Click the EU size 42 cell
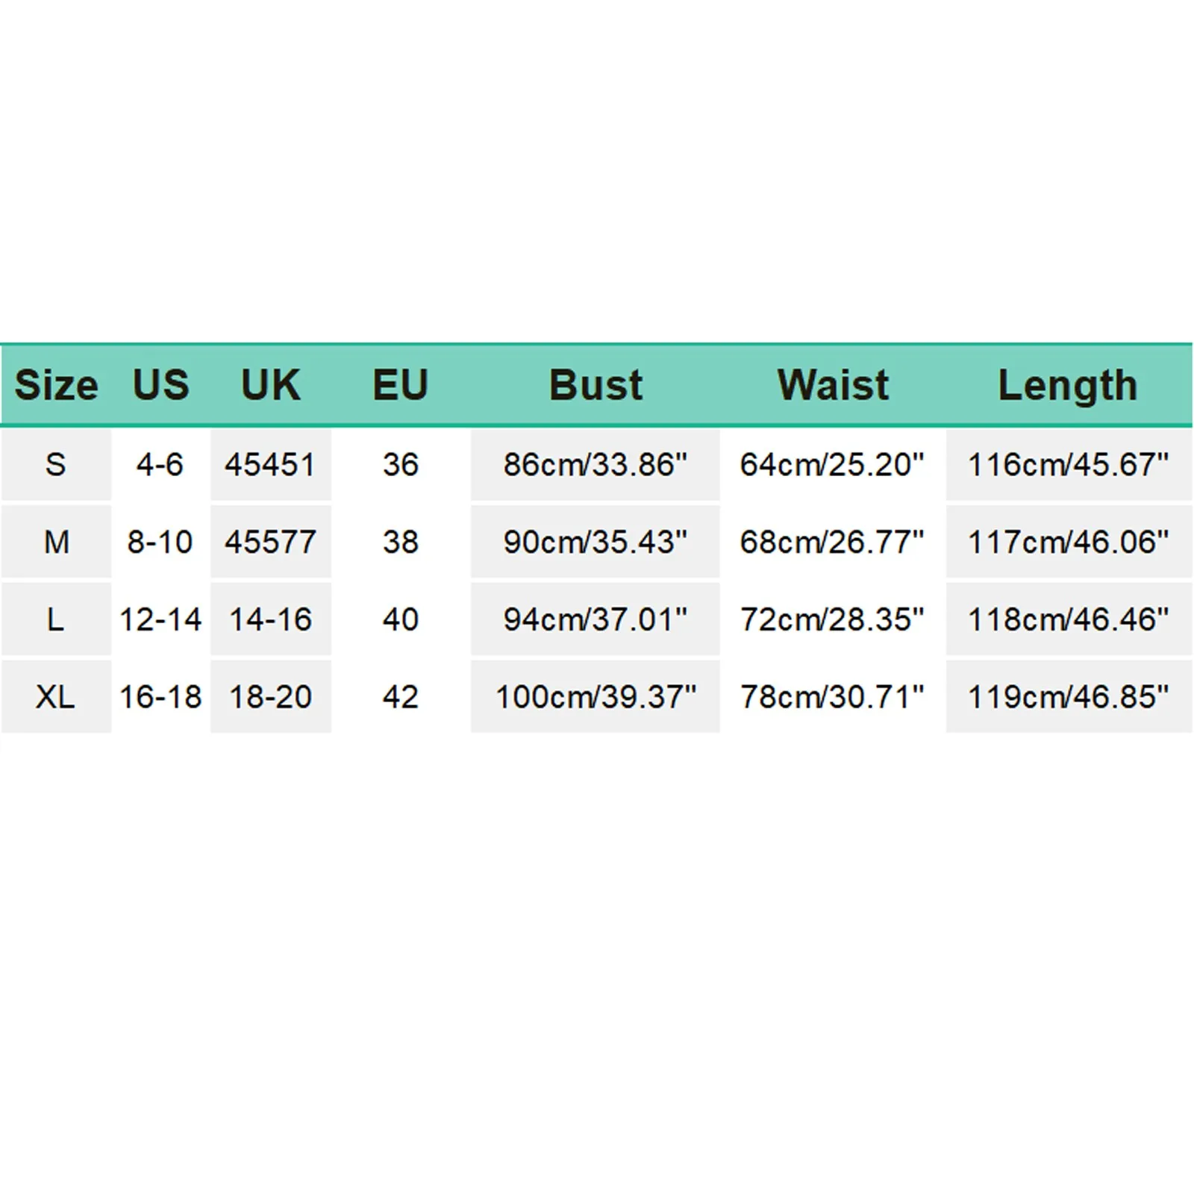The height and width of the screenshot is (1194, 1194). (x=400, y=697)
